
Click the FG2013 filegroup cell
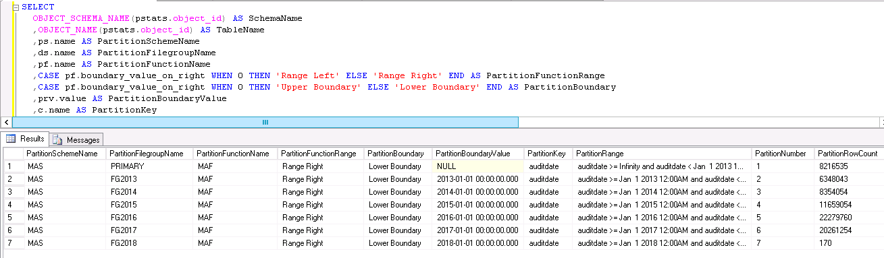(x=151, y=179)
